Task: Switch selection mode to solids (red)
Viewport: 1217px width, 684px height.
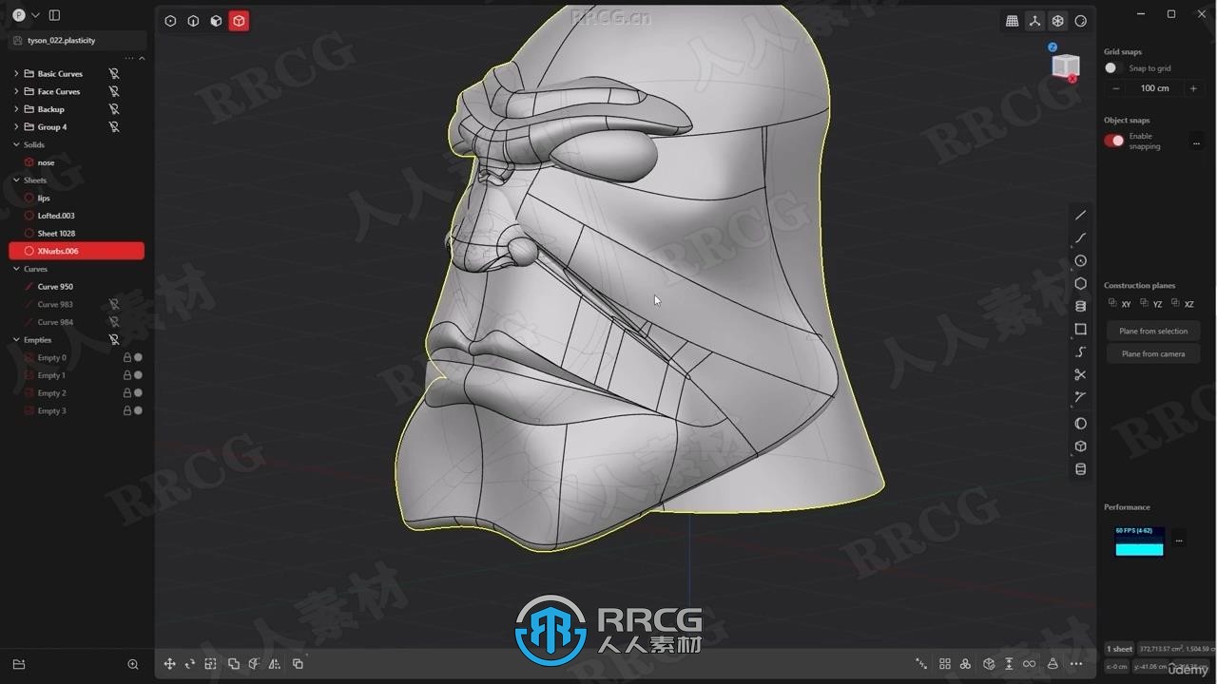Action: (239, 21)
